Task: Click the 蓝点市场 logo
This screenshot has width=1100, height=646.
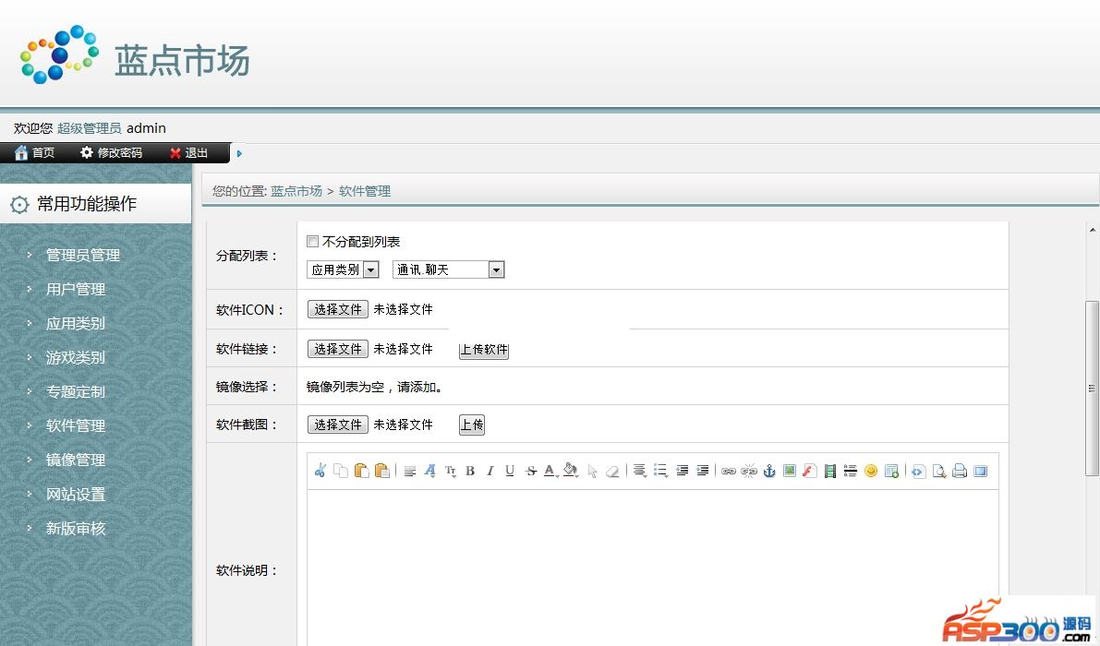Action: pyautogui.click(x=136, y=56)
